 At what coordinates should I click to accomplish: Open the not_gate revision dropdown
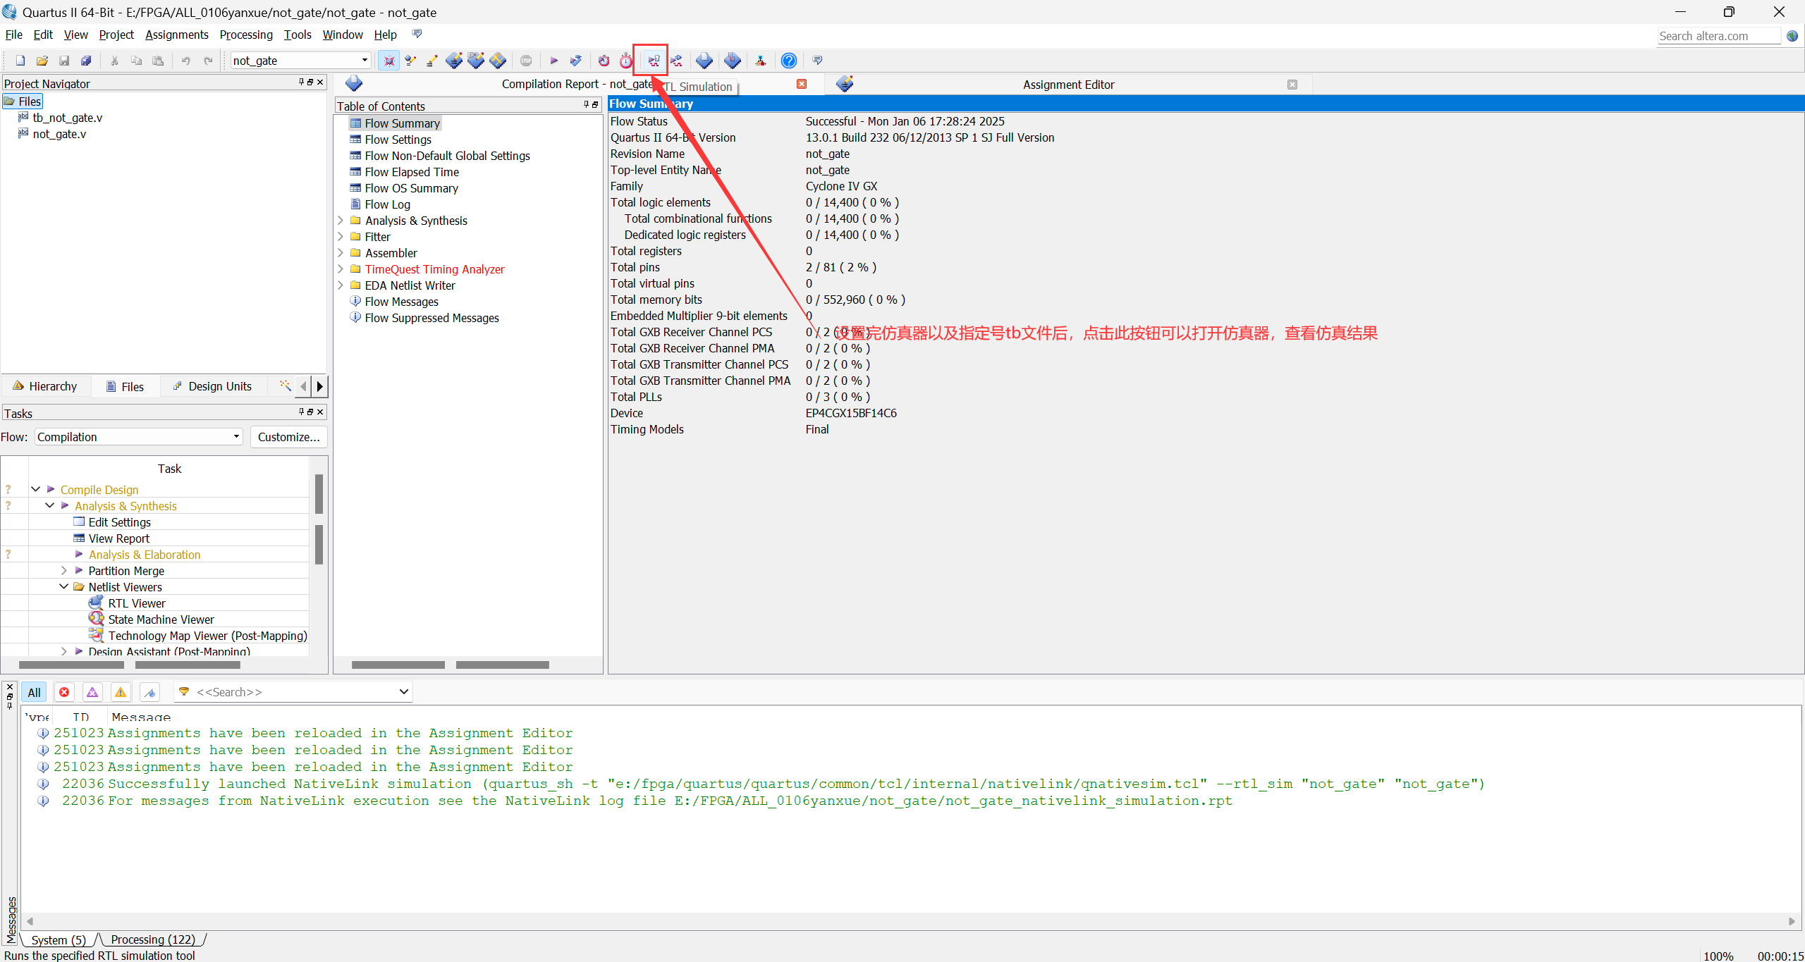[365, 61]
